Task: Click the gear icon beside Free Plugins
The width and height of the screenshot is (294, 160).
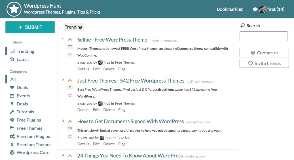Action: [12, 120]
